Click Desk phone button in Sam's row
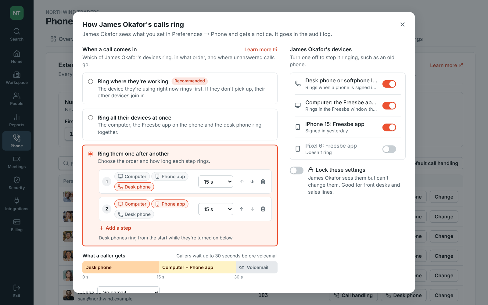The height and width of the screenshot is (305, 488). [x=404, y=295]
